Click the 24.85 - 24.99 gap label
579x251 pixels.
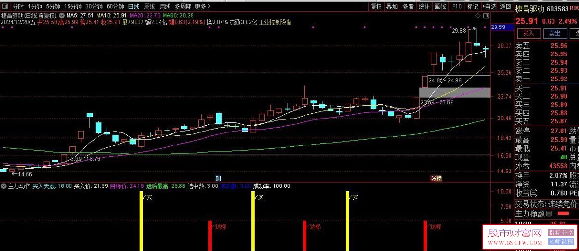point(445,80)
